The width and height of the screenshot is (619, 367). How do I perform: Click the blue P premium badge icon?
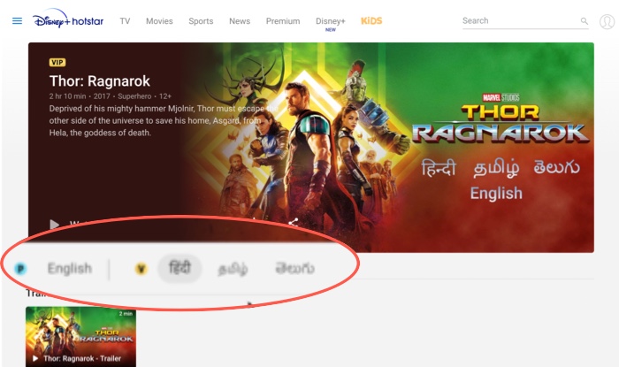20,269
